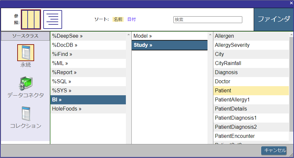
Task: Close dialog with the top-right X
Action: pyautogui.click(x=291, y=3)
